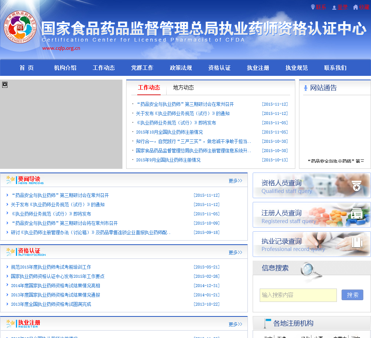Screen dimensions: 371x338
Task: Switch to the 工作动态 tab
Action: tap(149, 87)
